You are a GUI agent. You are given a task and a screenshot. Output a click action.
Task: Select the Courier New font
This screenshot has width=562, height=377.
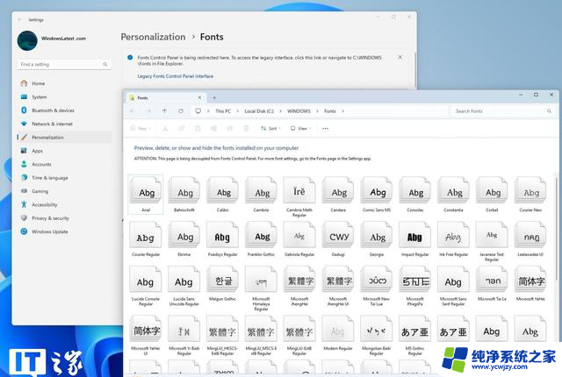[x=530, y=195]
